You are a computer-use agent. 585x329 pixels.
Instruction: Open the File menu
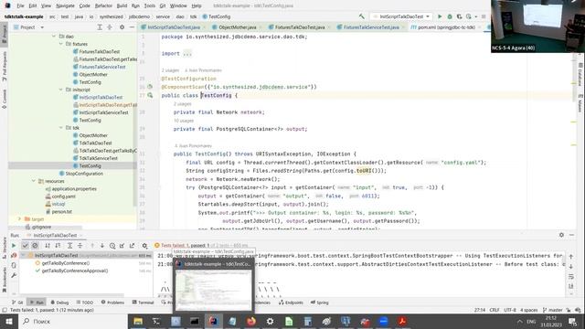point(20,5)
